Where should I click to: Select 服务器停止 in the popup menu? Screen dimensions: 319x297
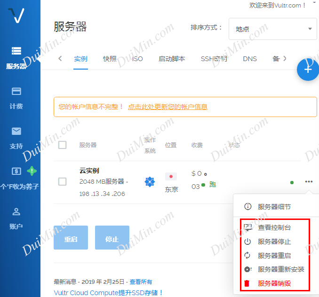(274, 242)
